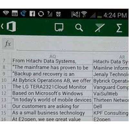Open the search magnifier icon

79,28
